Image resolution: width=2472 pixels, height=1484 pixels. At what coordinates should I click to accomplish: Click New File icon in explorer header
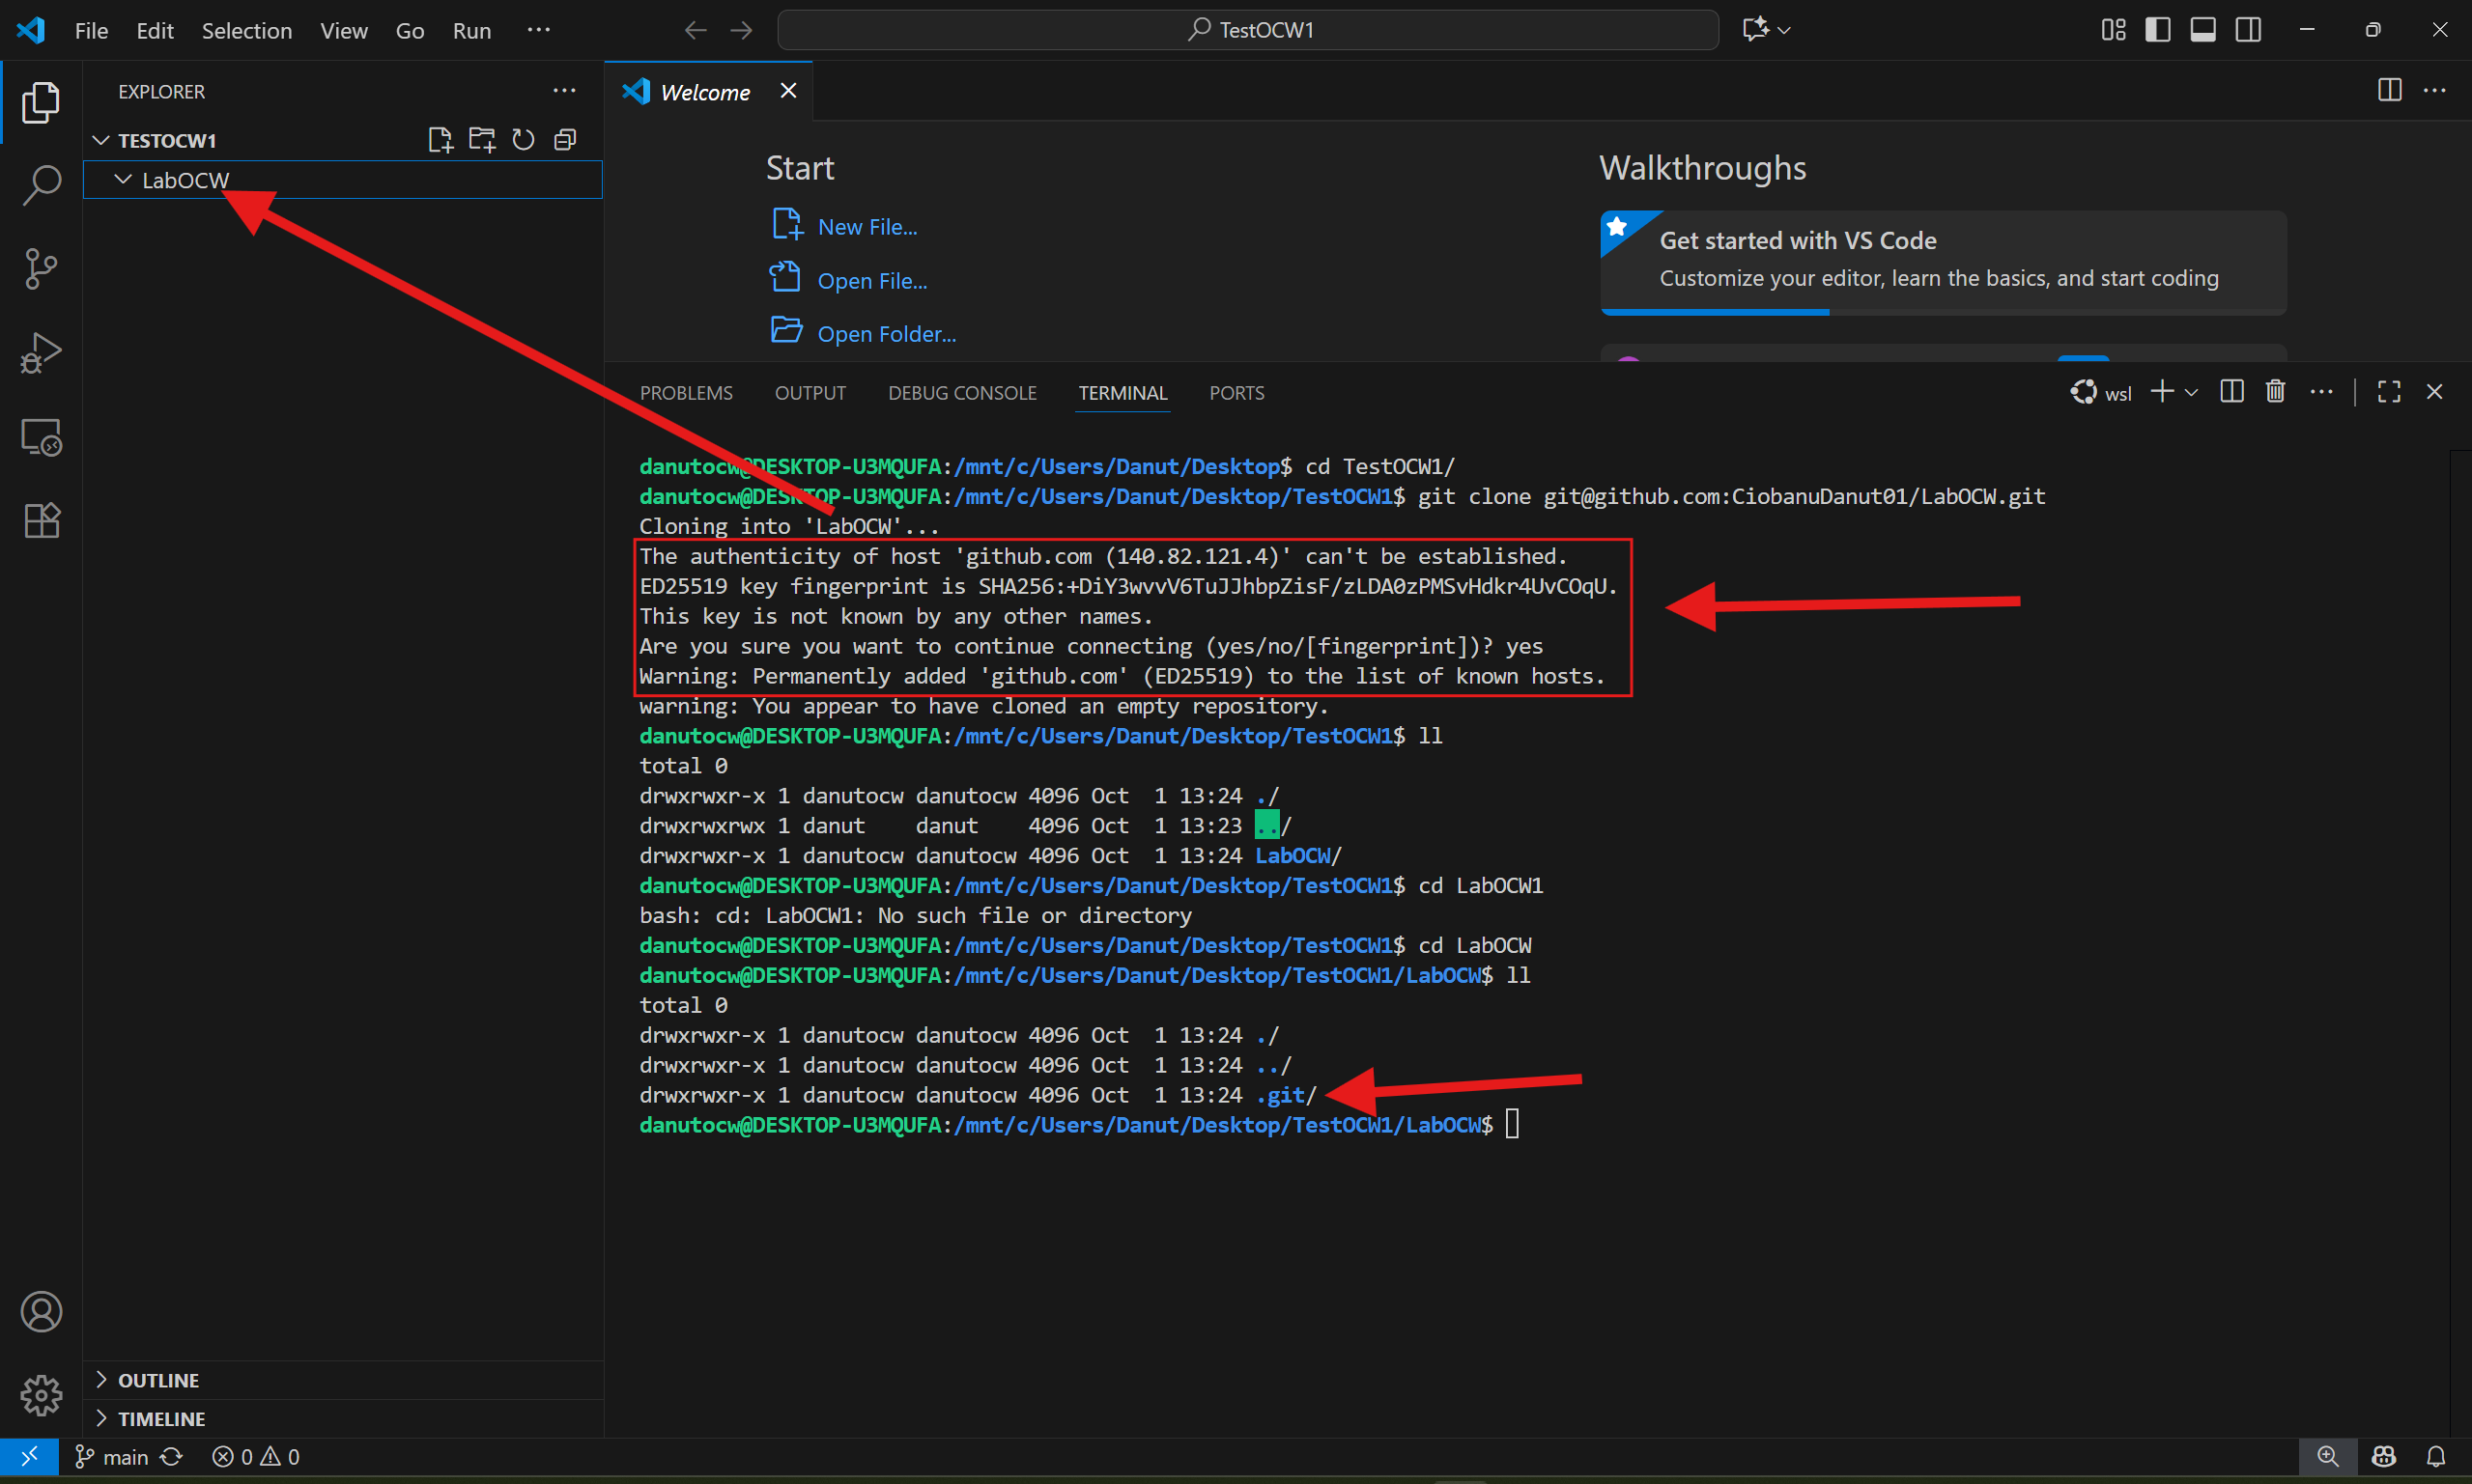pos(440,140)
